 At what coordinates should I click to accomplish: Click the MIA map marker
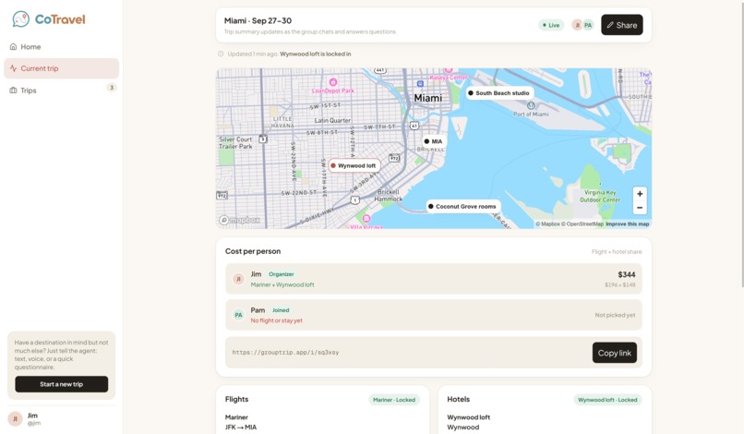pos(434,141)
